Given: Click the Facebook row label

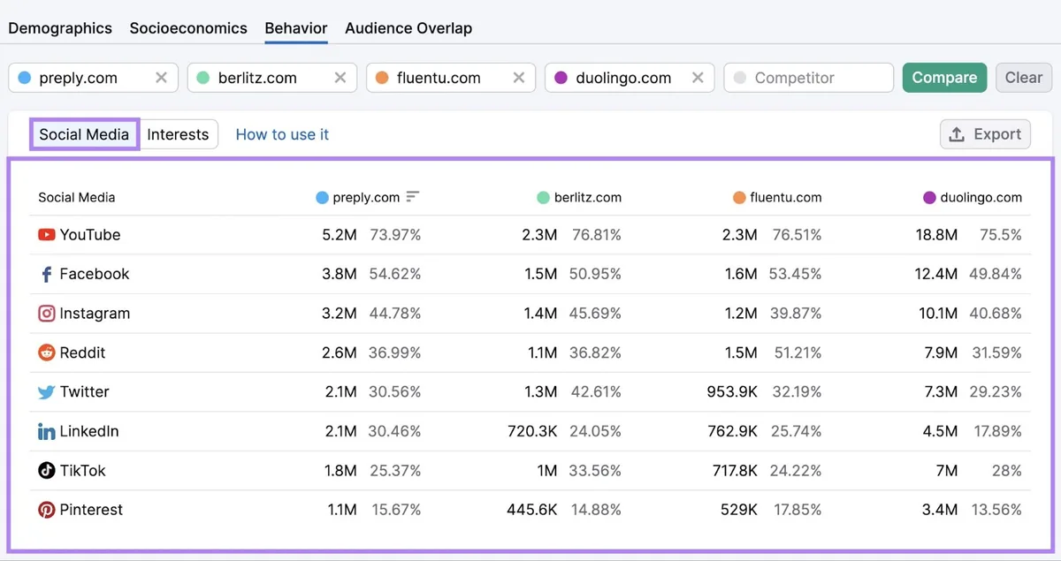Looking at the screenshot, I should tap(95, 274).
